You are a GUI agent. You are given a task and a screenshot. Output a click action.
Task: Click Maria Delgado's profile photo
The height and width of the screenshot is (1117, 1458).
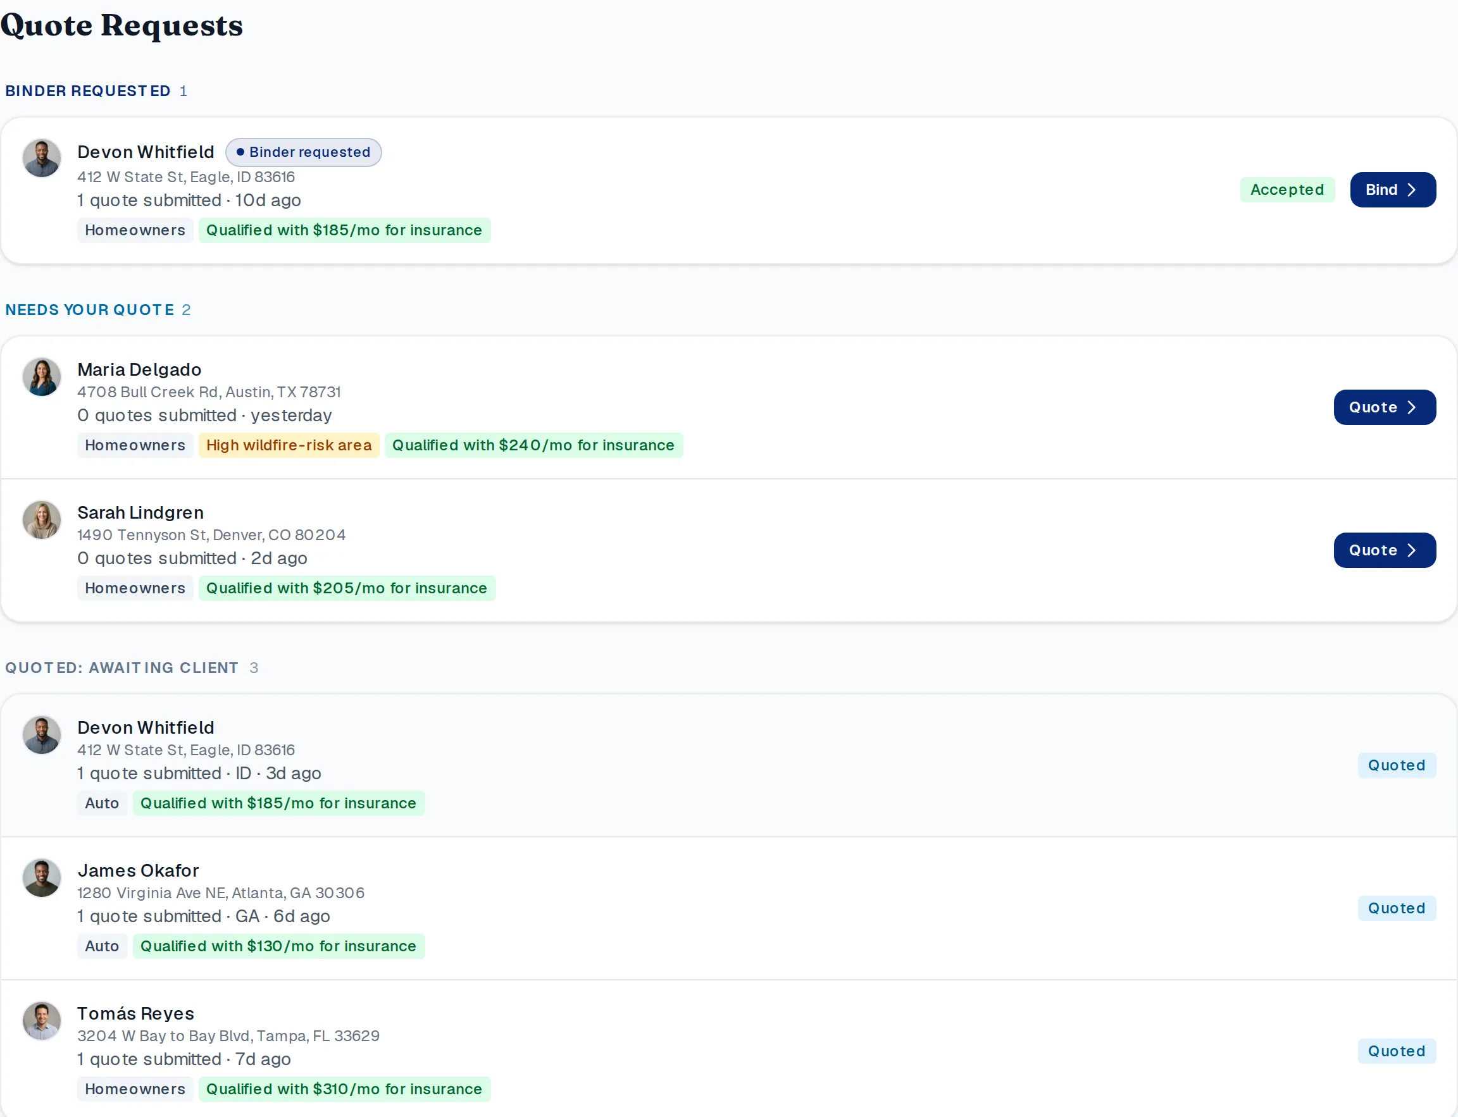coord(42,377)
